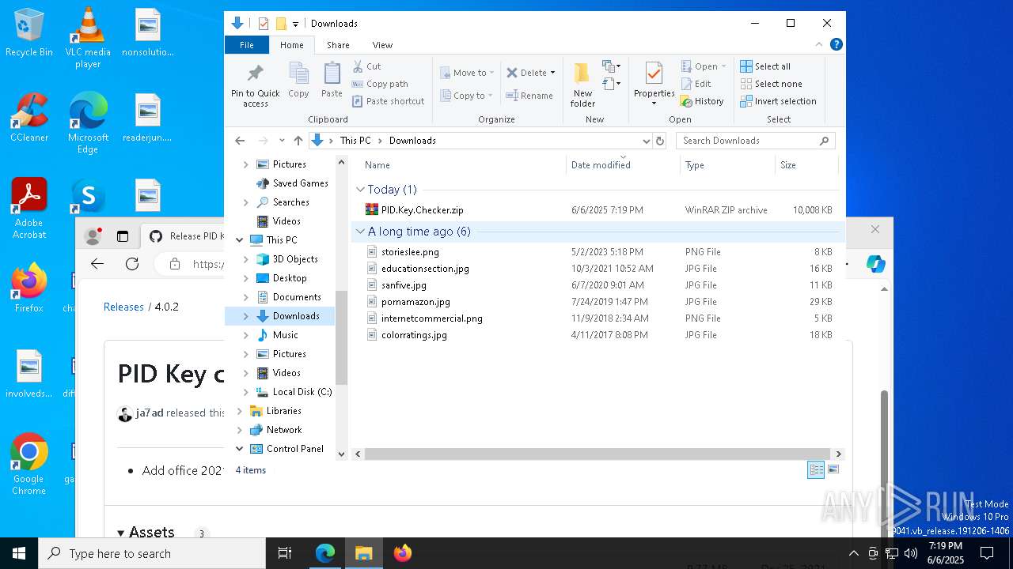Switch to the Share ribbon tab
1013x569 pixels.
(x=338, y=45)
